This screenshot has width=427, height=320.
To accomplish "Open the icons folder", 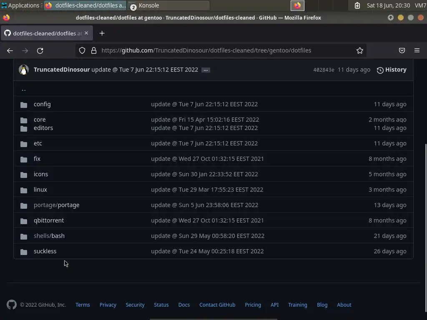I will coord(41,174).
